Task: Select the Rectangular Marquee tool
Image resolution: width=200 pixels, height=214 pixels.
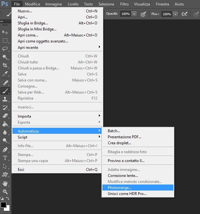Action: (5, 40)
